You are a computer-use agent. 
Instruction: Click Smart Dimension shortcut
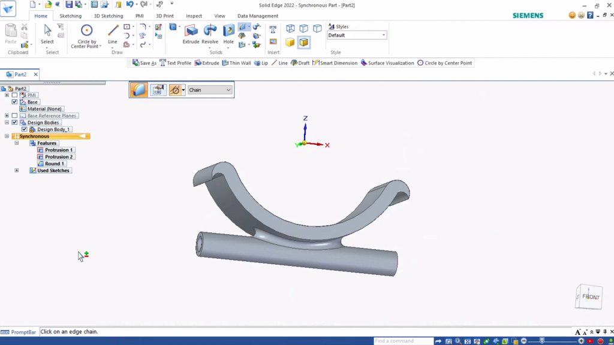(x=335, y=63)
